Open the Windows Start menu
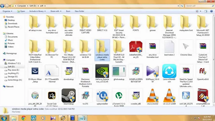This screenshot has height=121, width=215. [4, 118]
